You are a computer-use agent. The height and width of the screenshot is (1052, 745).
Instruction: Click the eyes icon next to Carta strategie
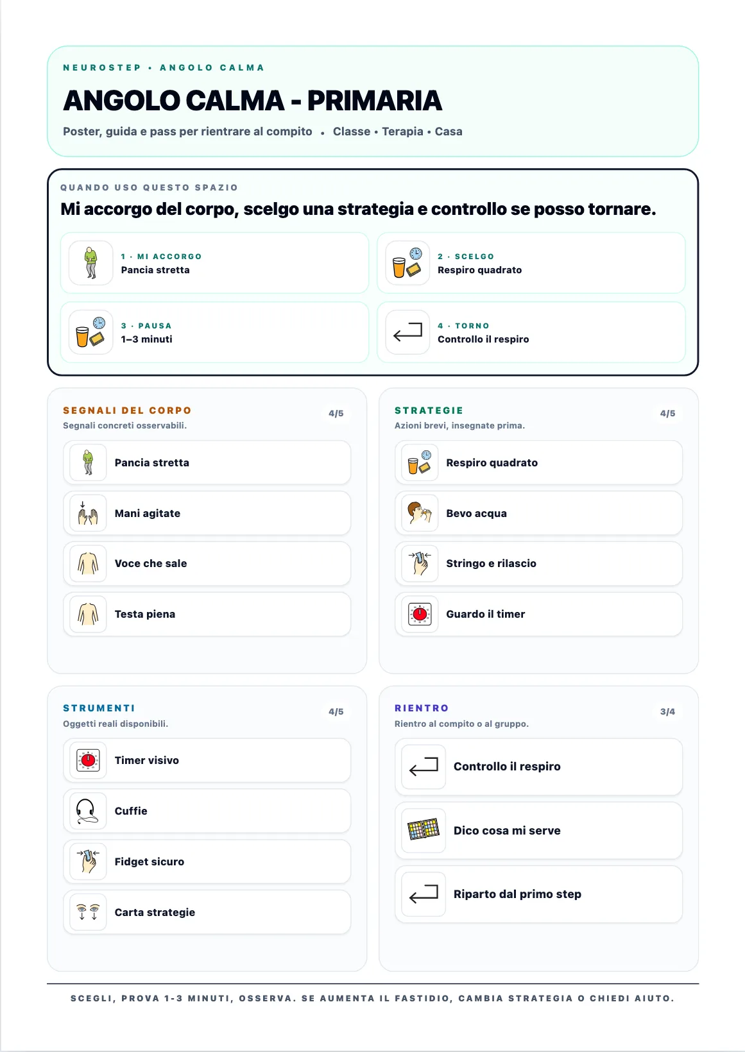tap(88, 912)
